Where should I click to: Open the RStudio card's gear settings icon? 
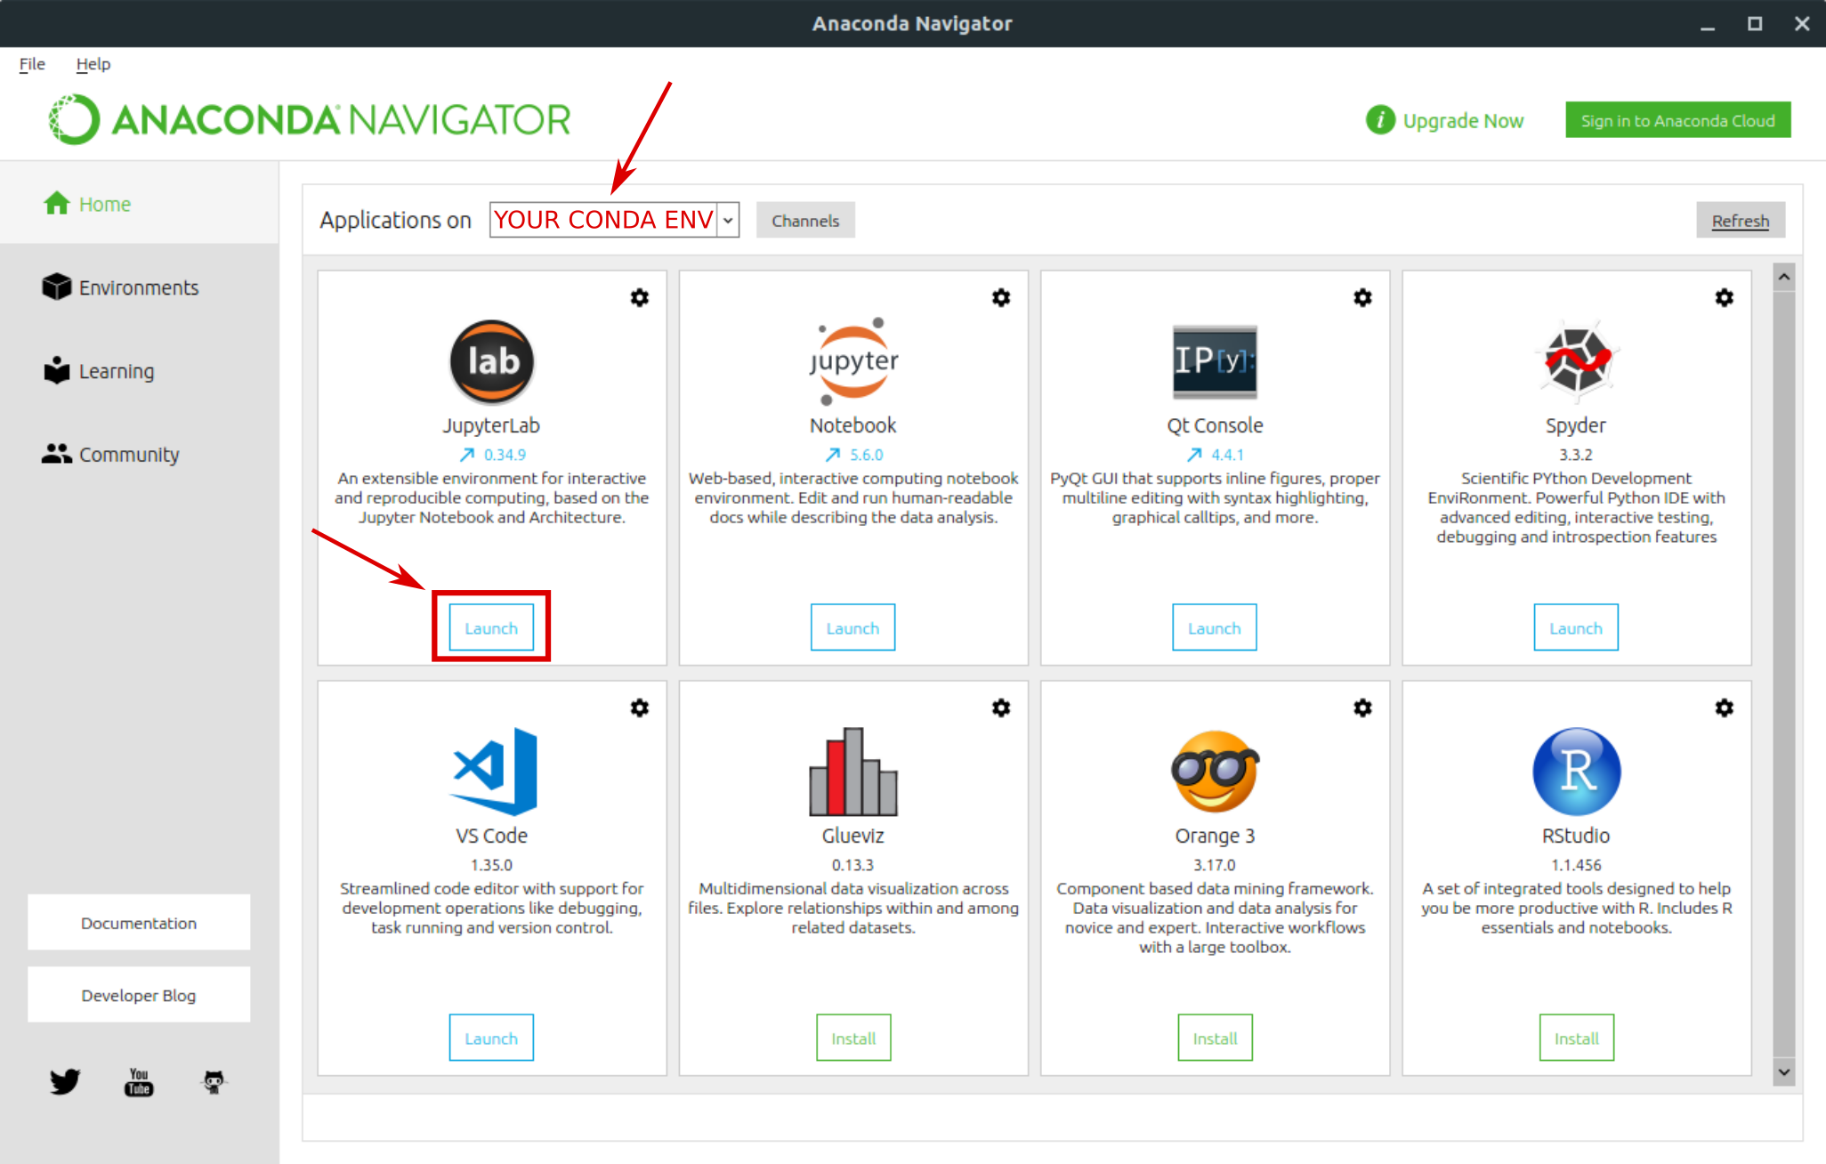1725,707
